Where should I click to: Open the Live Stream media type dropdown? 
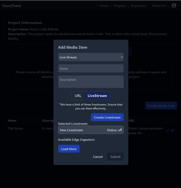(91, 57)
